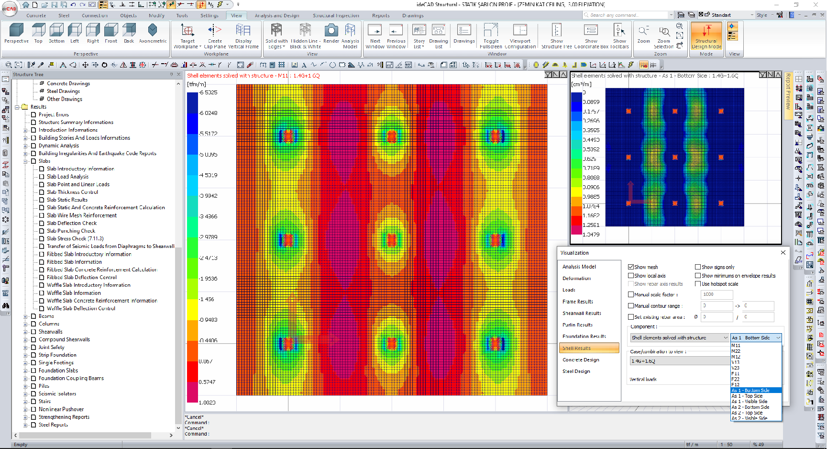Toggle Fullscreen from the Window group

click(x=490, y=34)
